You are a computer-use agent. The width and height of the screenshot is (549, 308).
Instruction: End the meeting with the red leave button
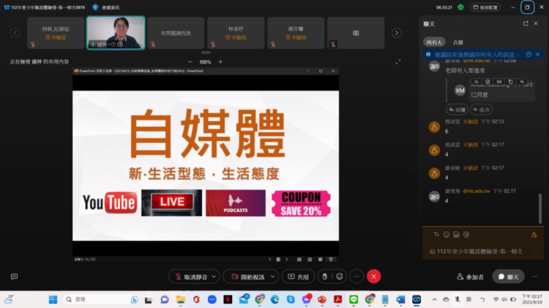(x=373, y=277)
